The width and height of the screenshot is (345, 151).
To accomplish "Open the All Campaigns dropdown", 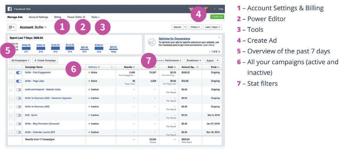I will point(20,60).
